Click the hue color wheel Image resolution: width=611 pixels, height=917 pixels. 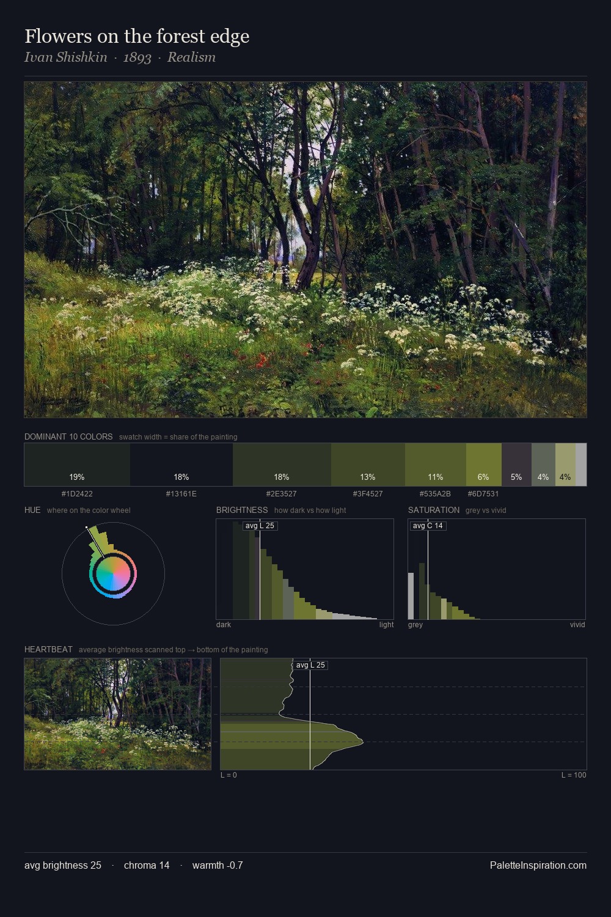(113, 573)
